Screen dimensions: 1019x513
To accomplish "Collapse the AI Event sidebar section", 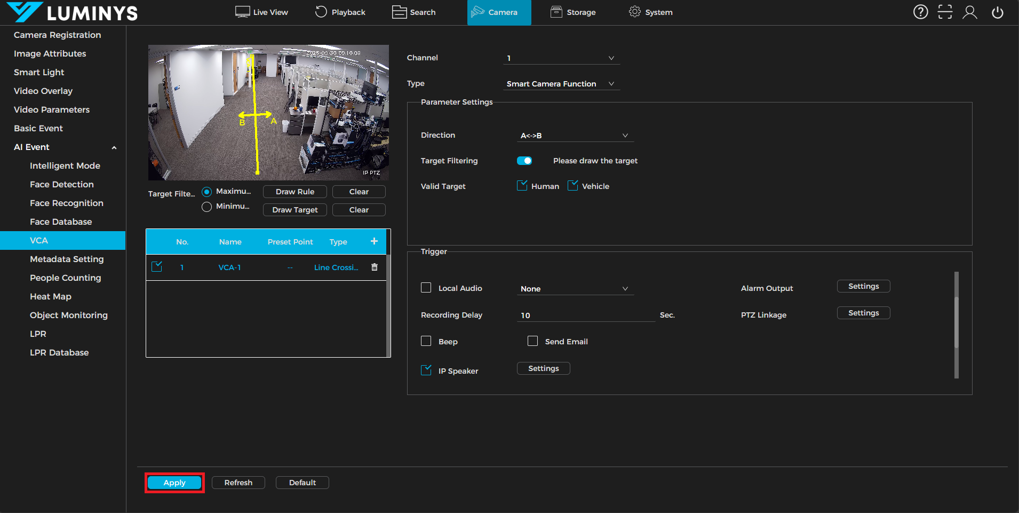I will pyautogui.click(x=114, y=147).
